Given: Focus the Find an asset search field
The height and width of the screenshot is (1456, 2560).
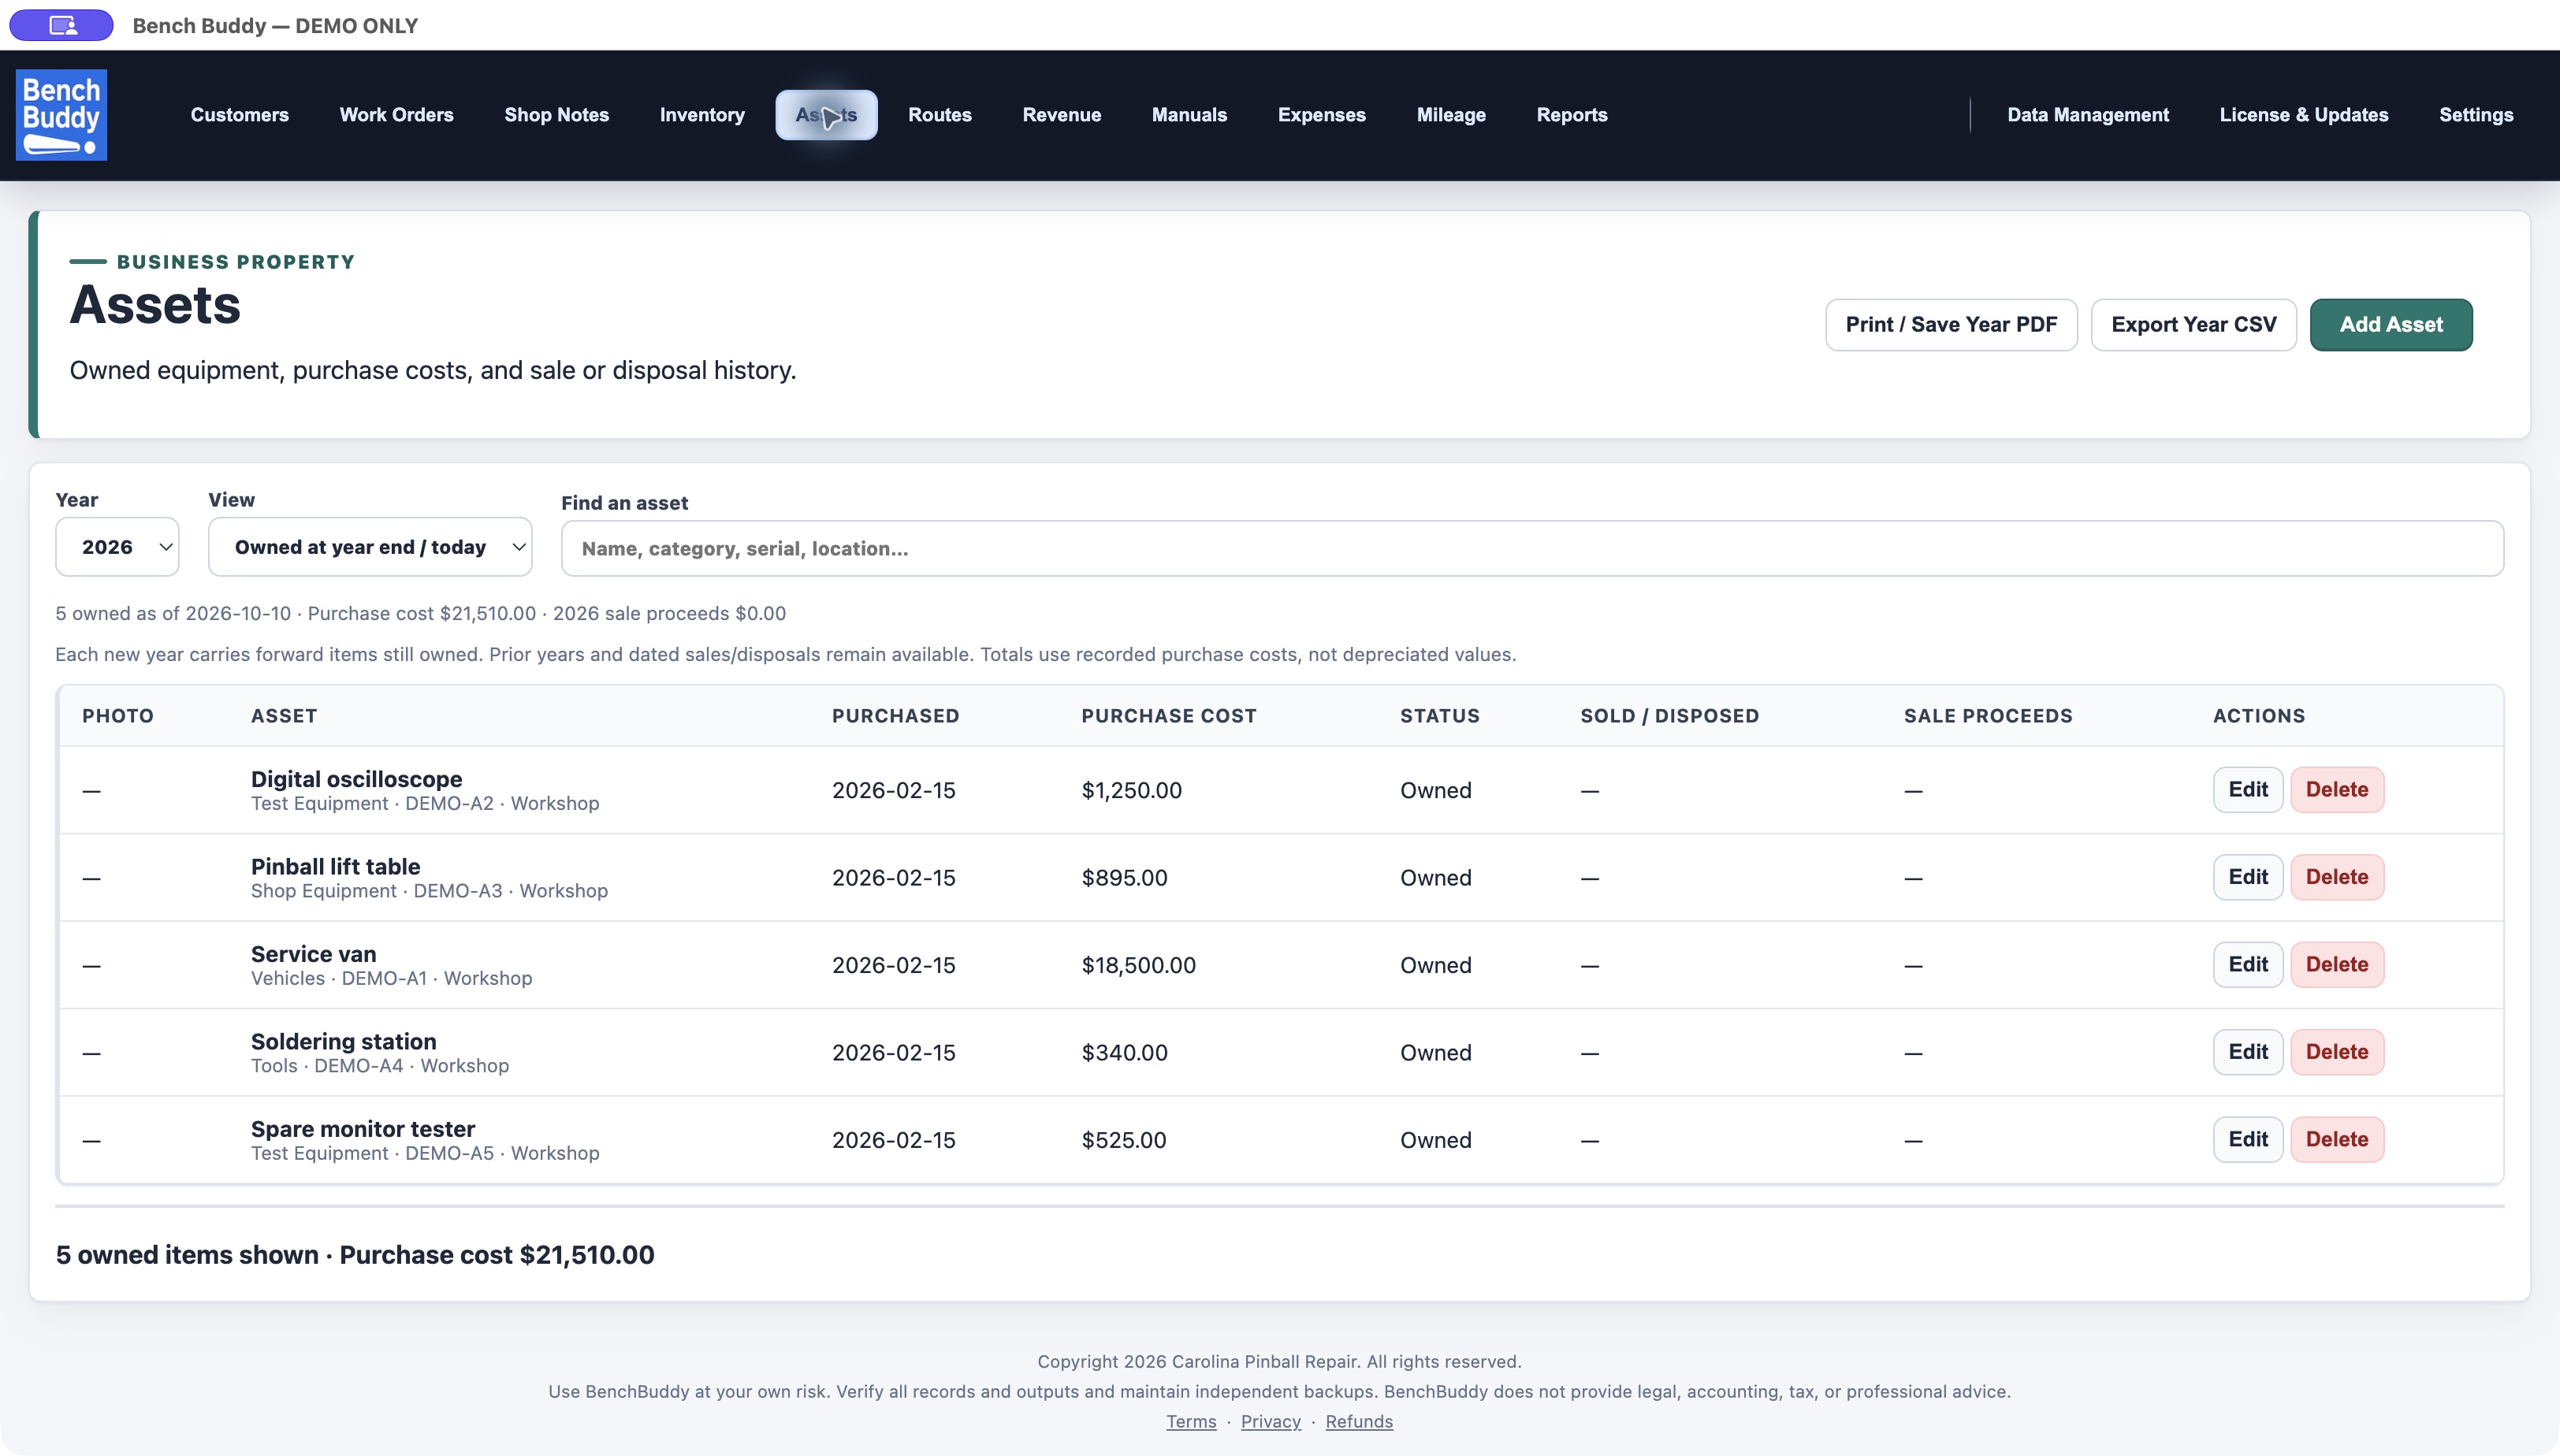Looking at the screenshot, I should (1531, 548).
